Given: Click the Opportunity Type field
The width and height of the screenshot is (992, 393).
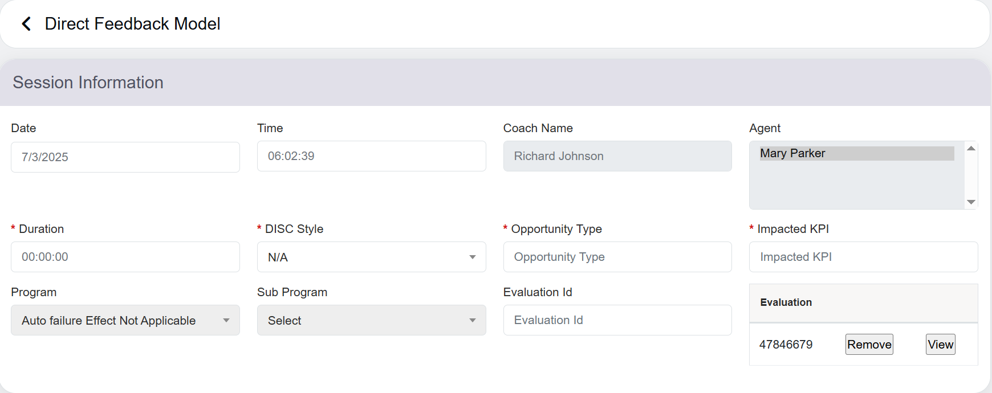Looking at the screenshot, I should (x=617, y=257).
